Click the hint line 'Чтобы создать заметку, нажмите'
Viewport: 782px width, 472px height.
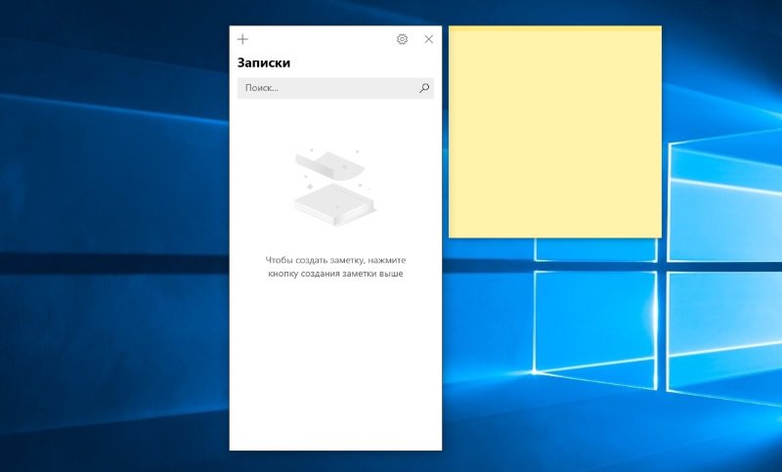coord(335,260)
